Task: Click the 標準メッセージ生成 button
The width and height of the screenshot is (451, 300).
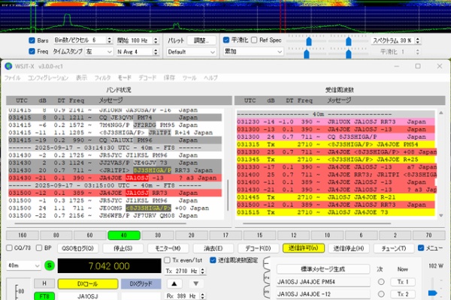Action: 322,268
